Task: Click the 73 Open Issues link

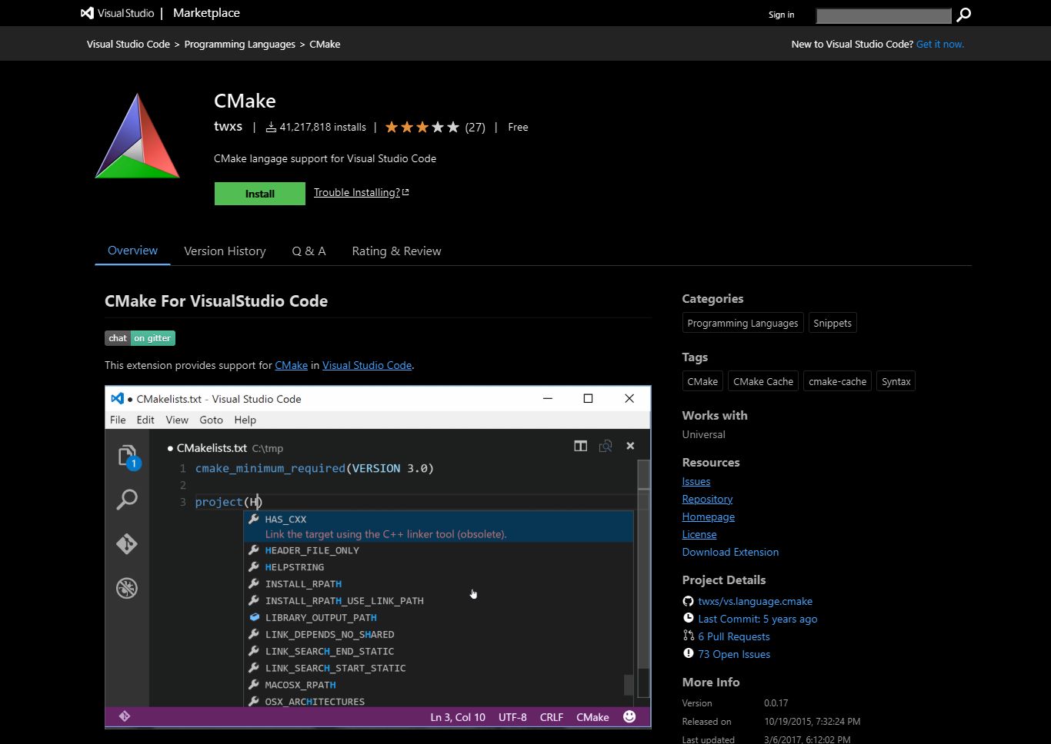Action: point(734,654)
